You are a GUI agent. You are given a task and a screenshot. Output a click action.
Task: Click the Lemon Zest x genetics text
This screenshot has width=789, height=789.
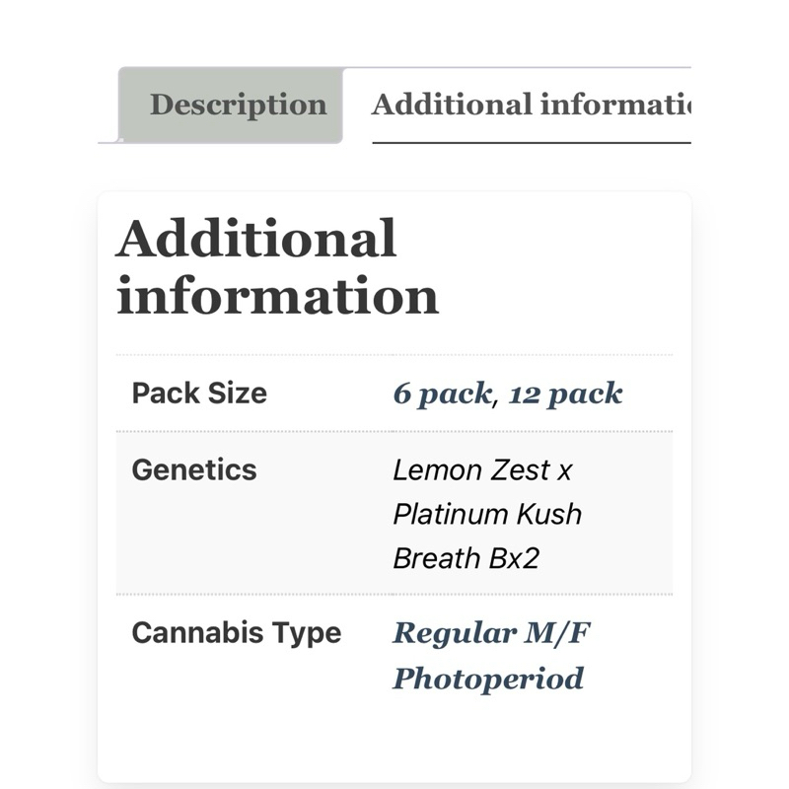pos(482,470)
